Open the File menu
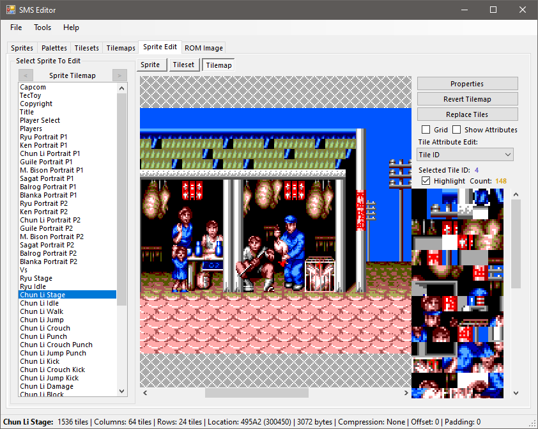The height and width of the screenshot is (429, 538). coord(16,27)
